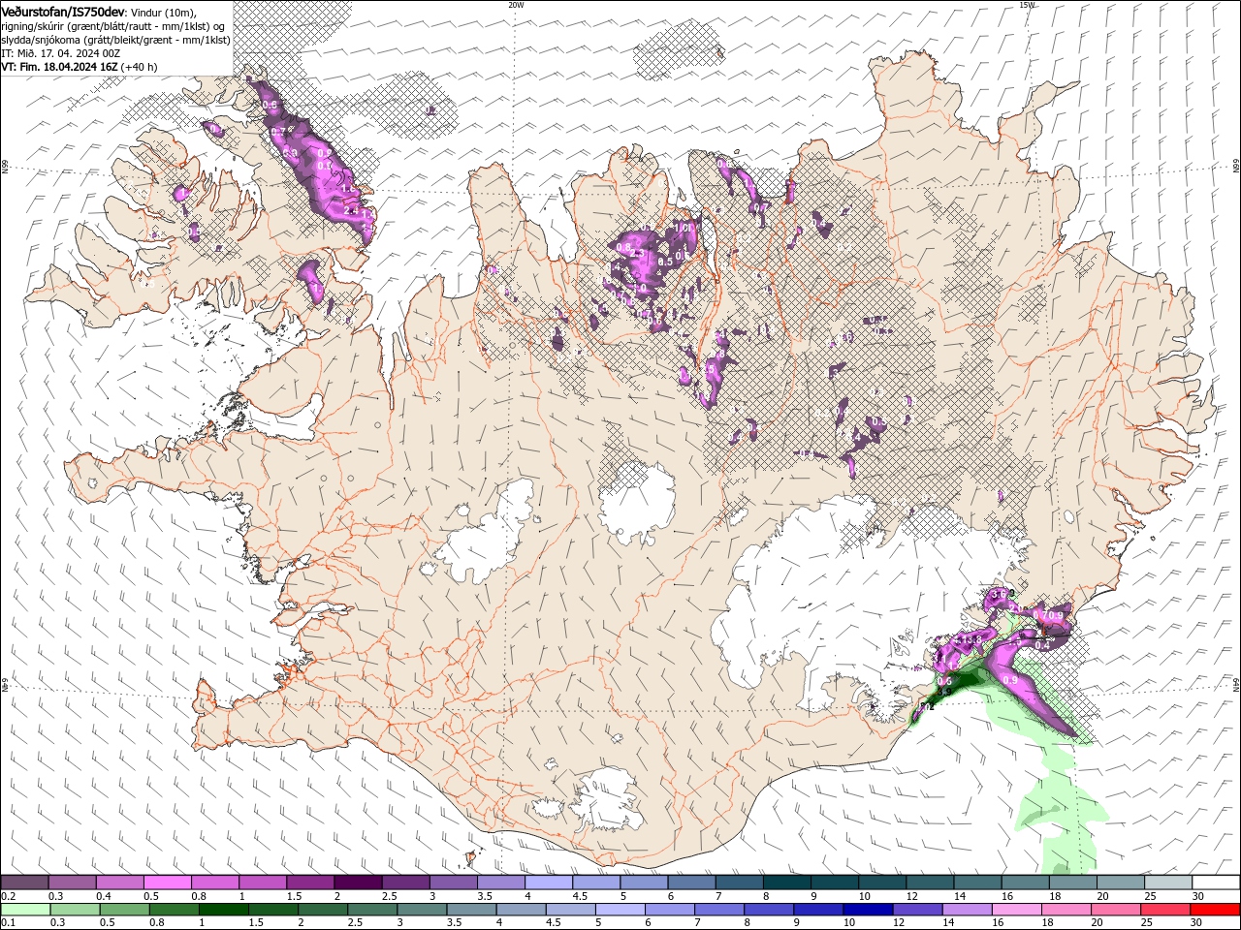This screenshot has height=930, width=1241.
Task: Pick the dark purple 2 snow swatch
Action: coord(358,883)
